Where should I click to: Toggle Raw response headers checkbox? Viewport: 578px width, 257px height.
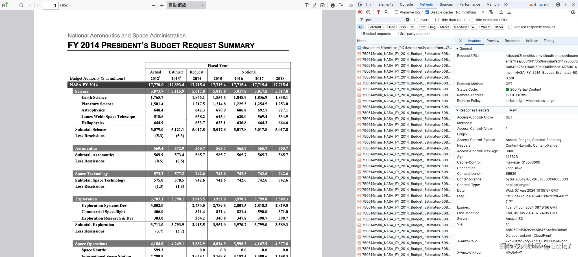tap(508, 110)
